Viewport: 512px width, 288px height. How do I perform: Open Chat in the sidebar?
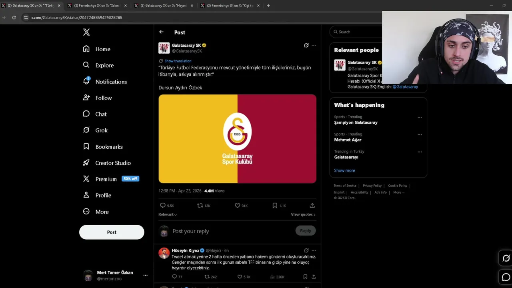(94, 114)
